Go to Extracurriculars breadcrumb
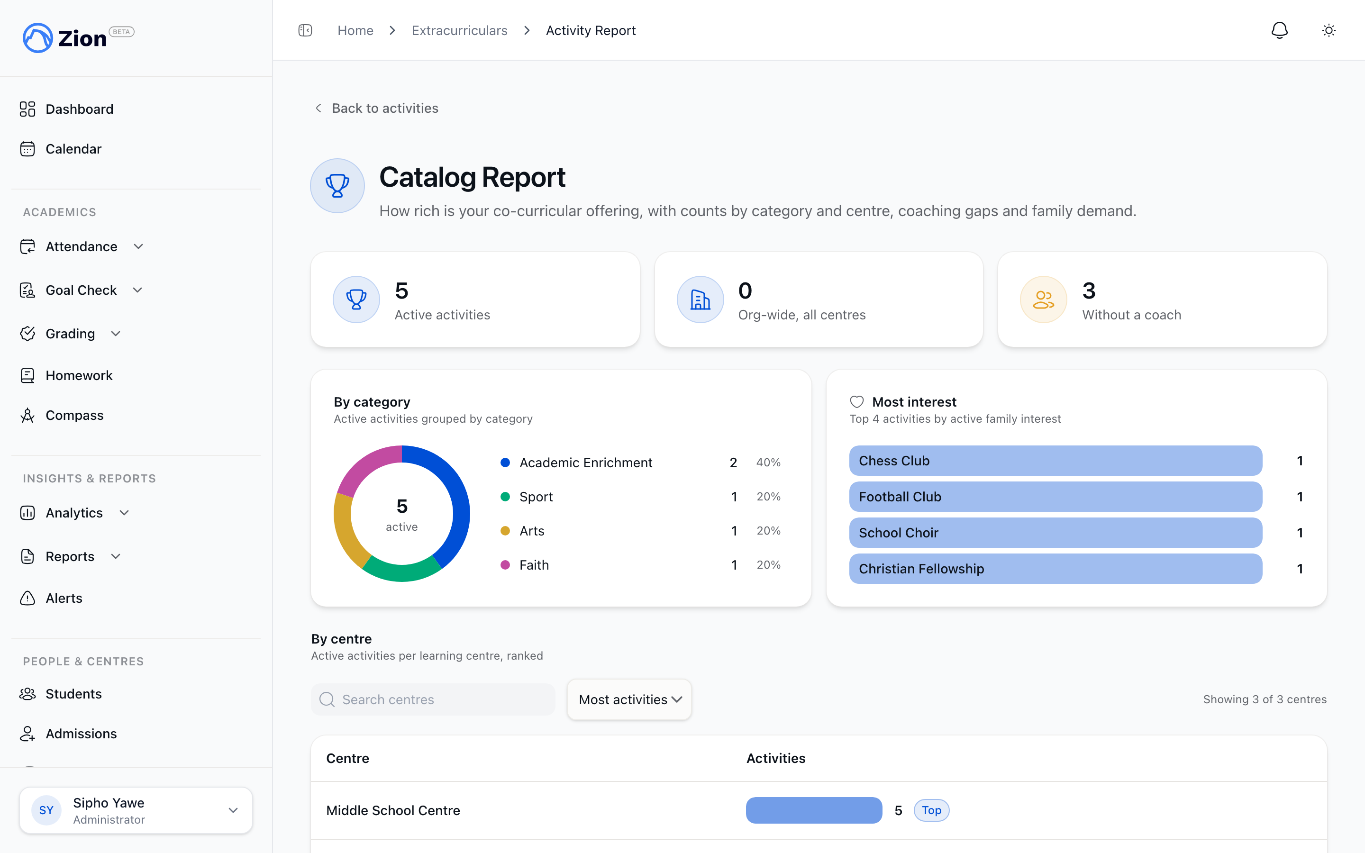This screenshot has width=1365, height=853. pos(460,30)
